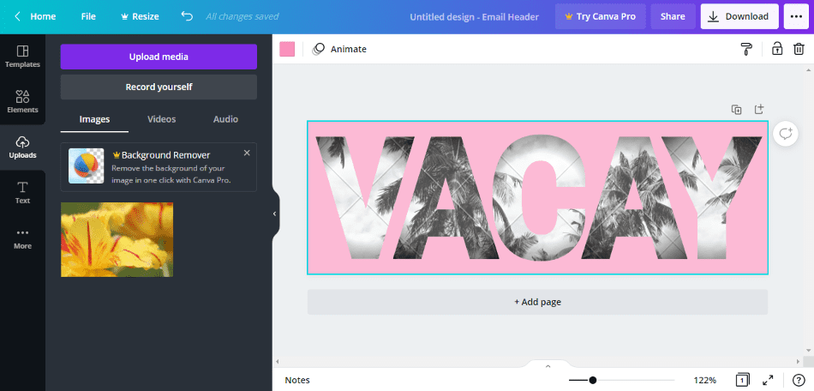Open the more options ellipsis menu
Screen dimensions: 814x391
[796, 16]
